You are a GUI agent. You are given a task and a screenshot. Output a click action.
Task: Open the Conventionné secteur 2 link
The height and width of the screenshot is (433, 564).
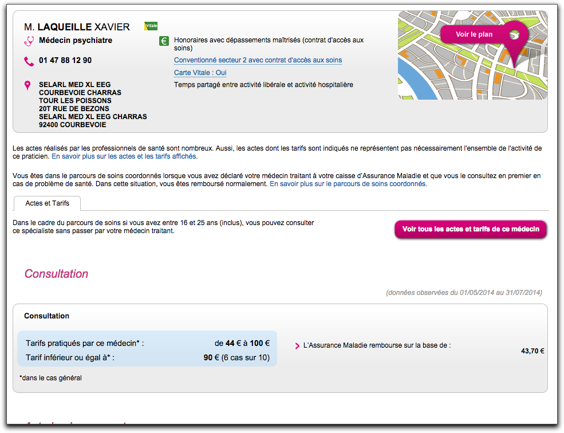tap(258, 60)
